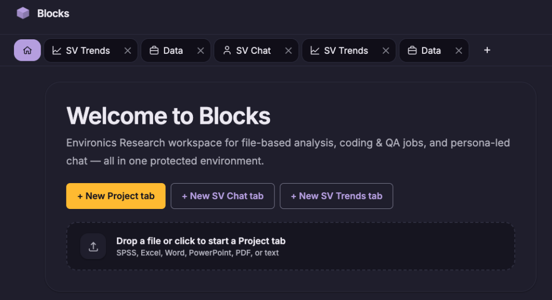Click the + New SV Chat tab button
The height and width of the screenshot is (300, 552).
(223, 196)
